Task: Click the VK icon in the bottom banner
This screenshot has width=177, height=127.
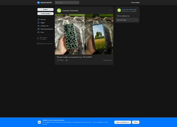Action: pos(39,122)
